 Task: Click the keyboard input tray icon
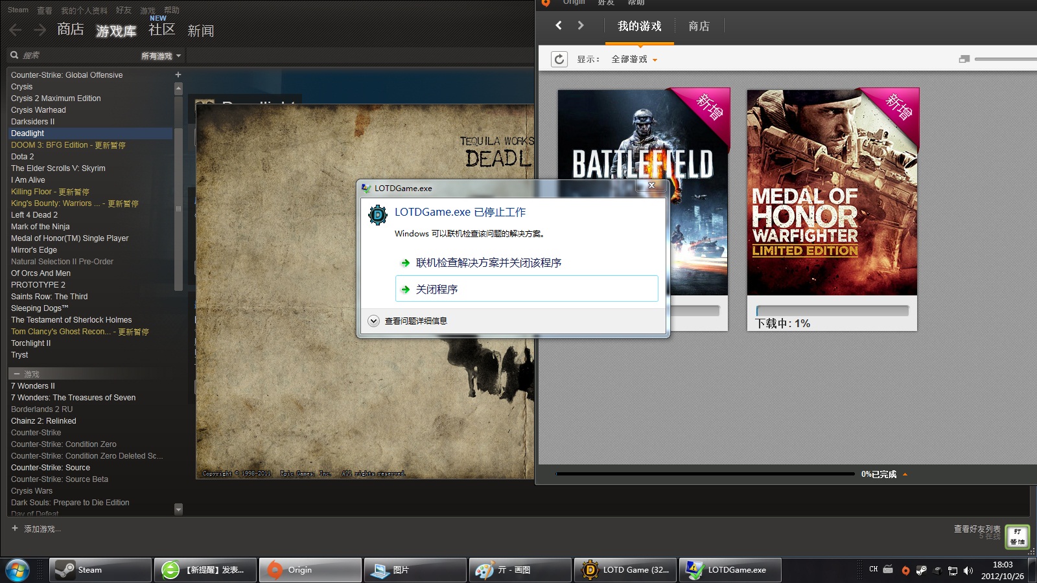(888, 569)
